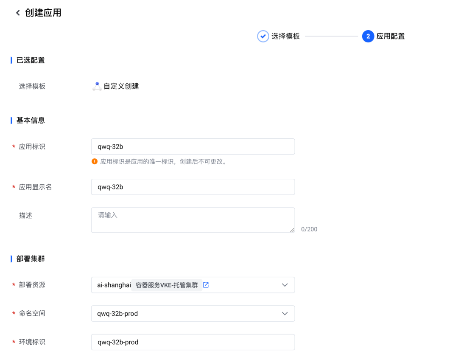The image size is (458, 360).
Task: Select the 应用配置 step label
Action: click(391, 36)
